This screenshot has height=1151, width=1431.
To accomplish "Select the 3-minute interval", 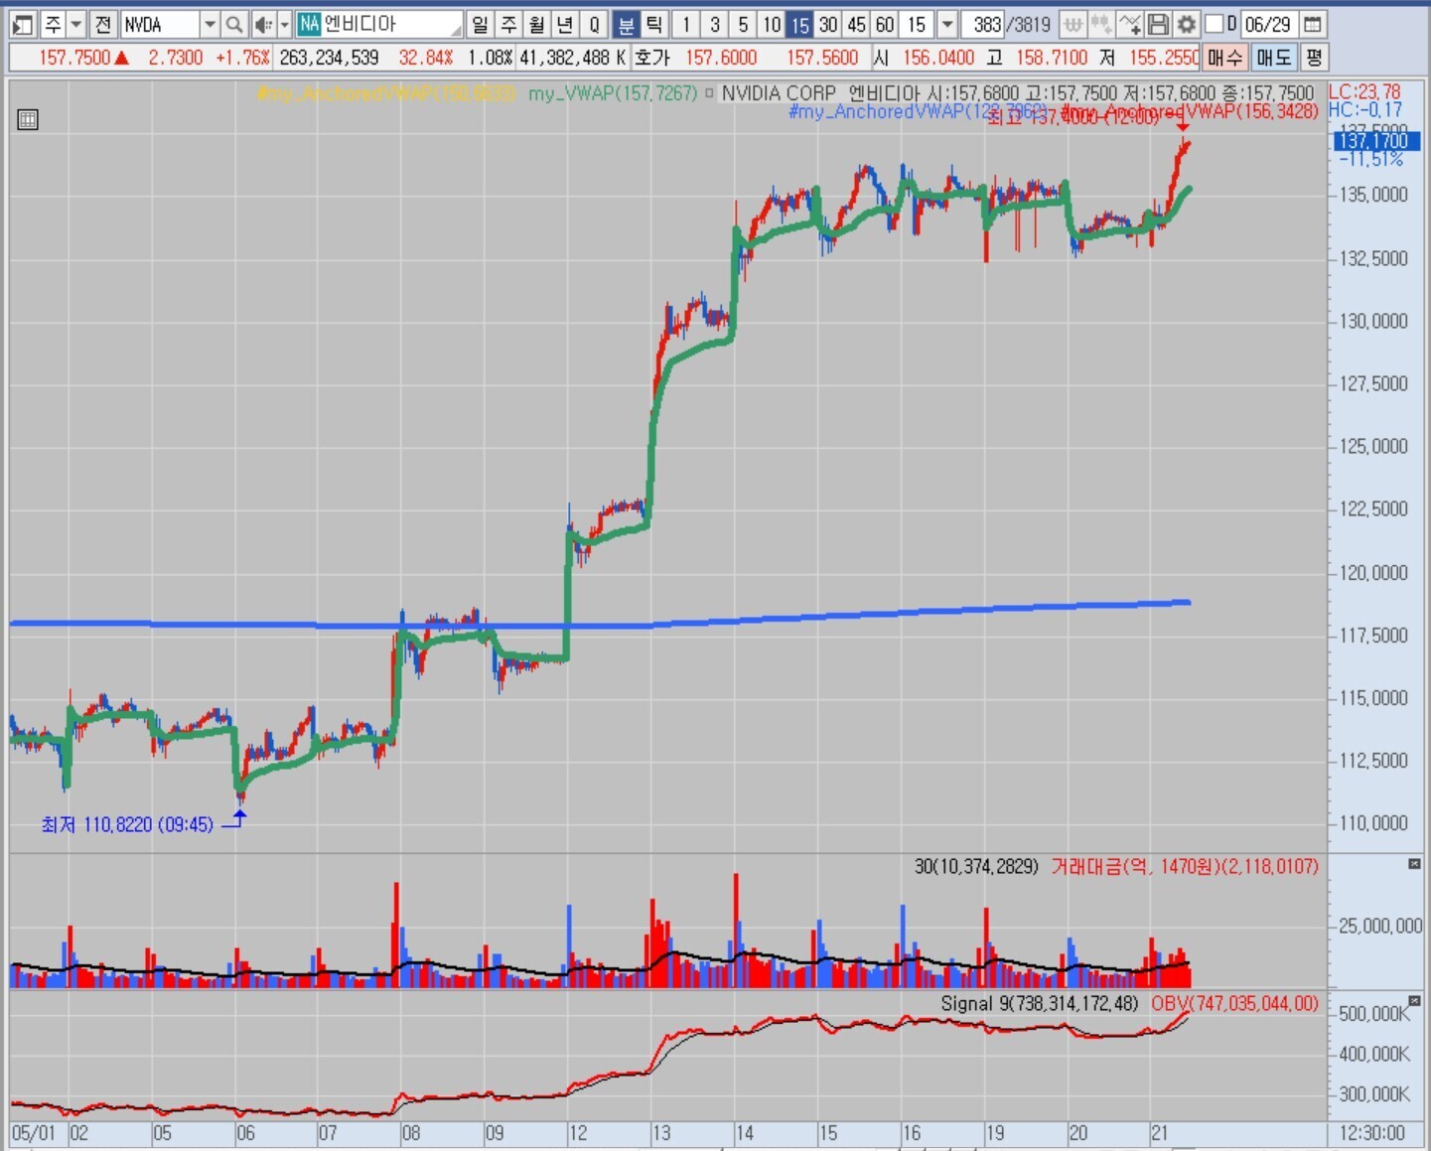I will [x=715, y=24].
